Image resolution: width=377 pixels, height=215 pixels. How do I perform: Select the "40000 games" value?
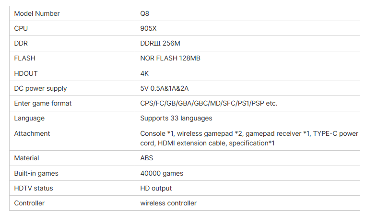tap(162, 173)
